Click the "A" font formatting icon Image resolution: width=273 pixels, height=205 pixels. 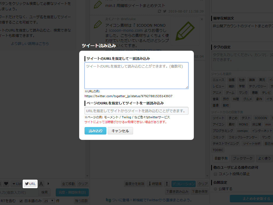[x=41, y=184]
